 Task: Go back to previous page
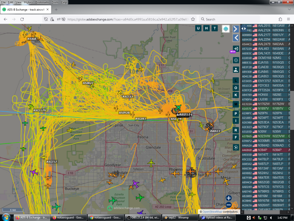tap(5, 19)
